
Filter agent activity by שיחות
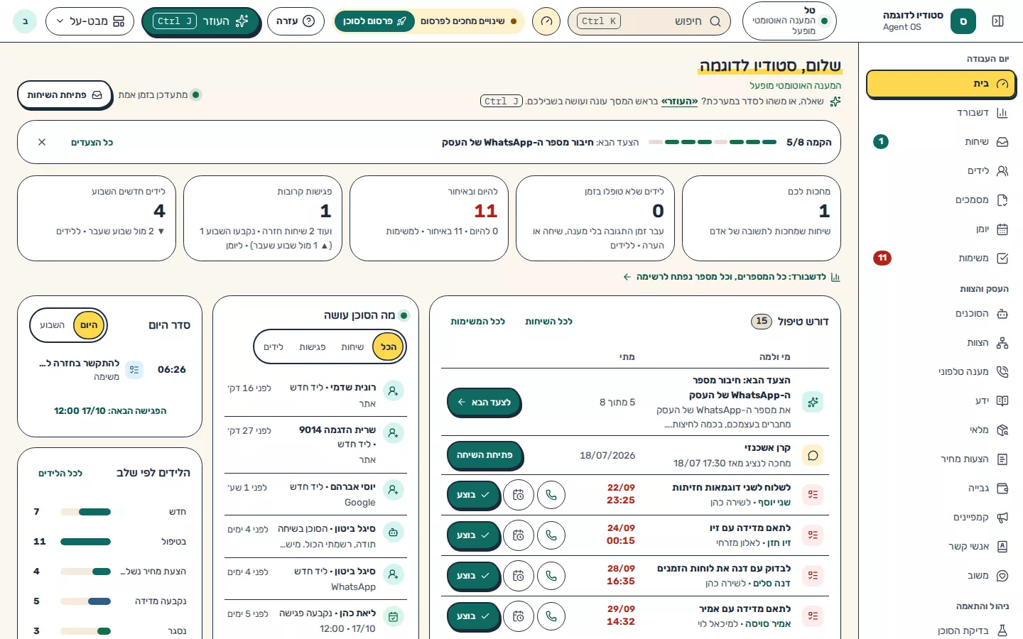click(352, 347)
